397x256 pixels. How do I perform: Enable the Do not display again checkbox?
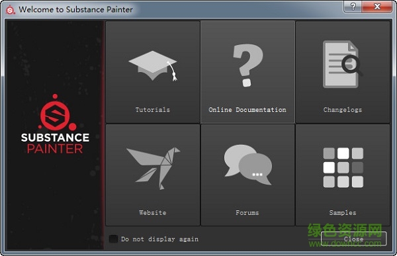[x=113, y=239]
